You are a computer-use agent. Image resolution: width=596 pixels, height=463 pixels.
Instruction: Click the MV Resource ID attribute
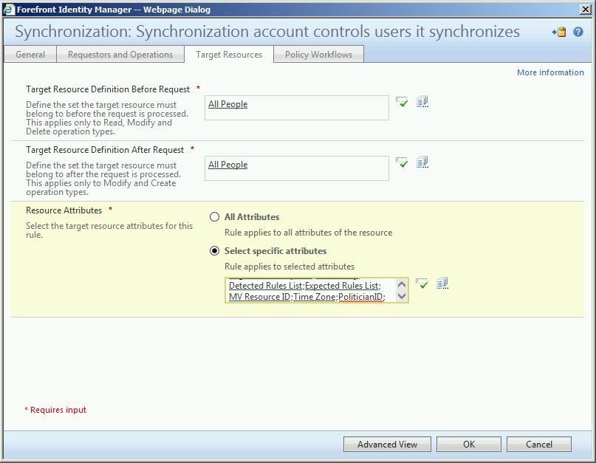pyautogui.click(x=260, y=297)
